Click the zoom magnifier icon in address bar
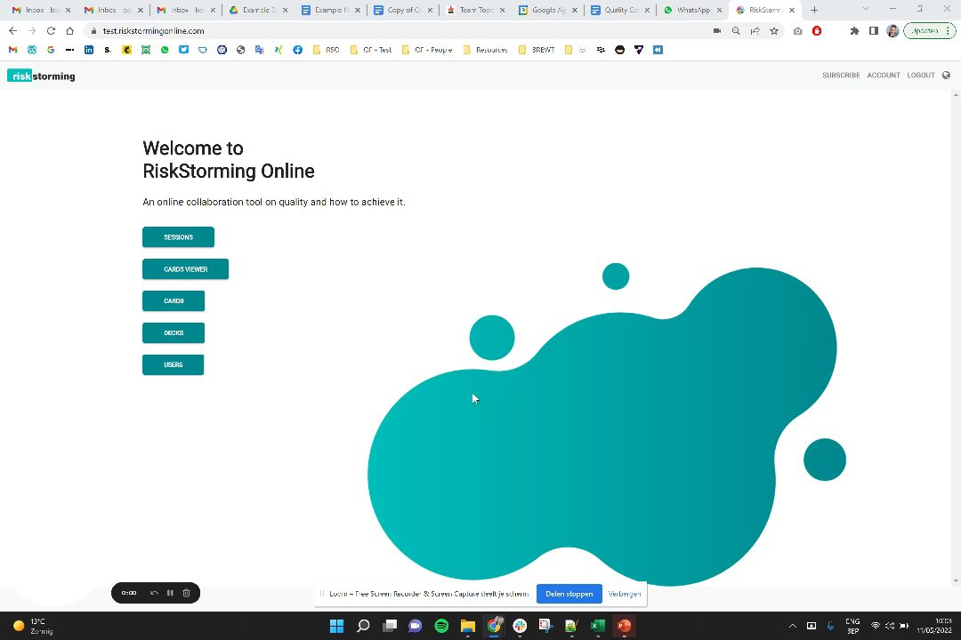This screenshot has width=961, height=640. click(x=736, y=30)
